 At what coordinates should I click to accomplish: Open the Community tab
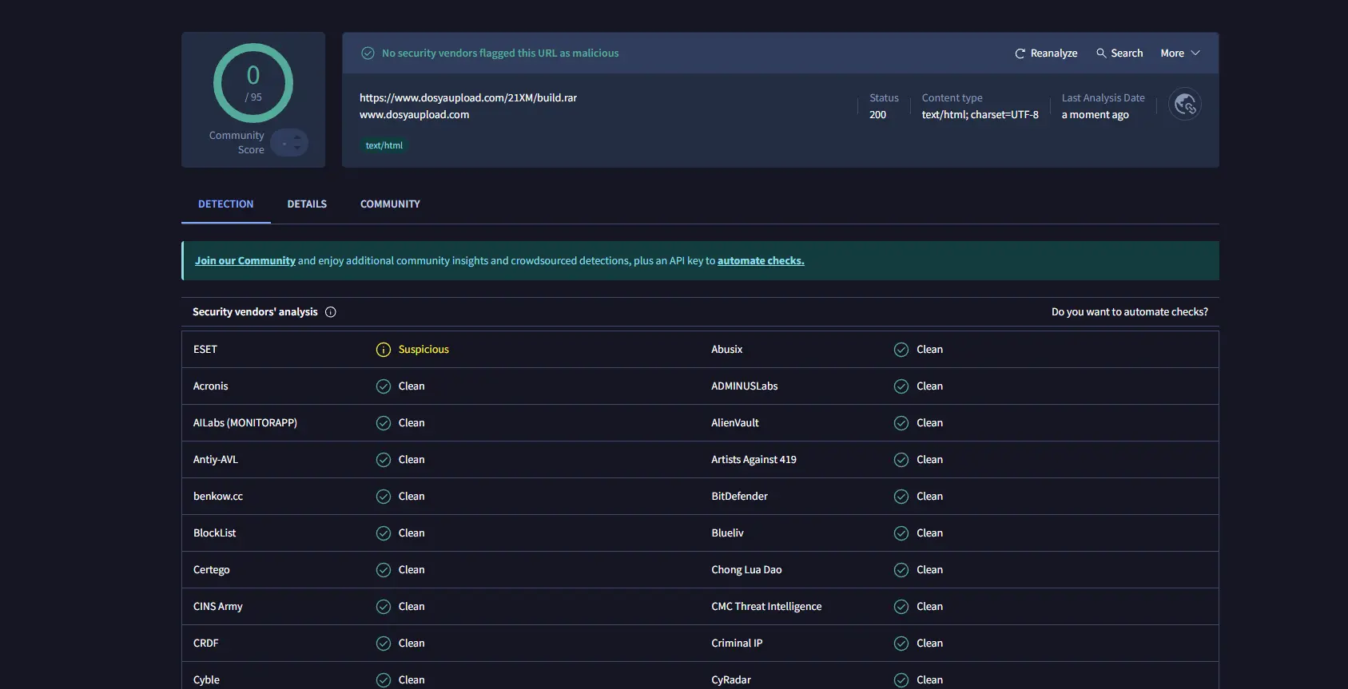tap(390, 204)
